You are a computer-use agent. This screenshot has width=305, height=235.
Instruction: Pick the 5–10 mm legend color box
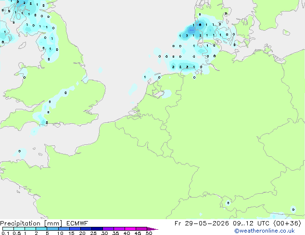tap(52, 229)
